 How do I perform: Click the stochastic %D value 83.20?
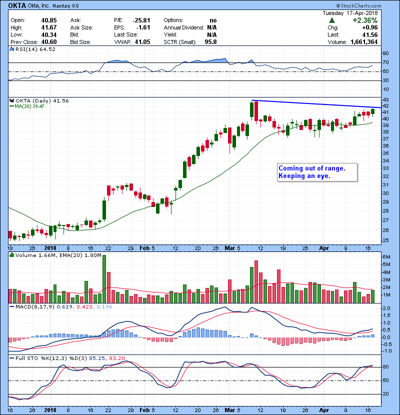pos(116,358)
